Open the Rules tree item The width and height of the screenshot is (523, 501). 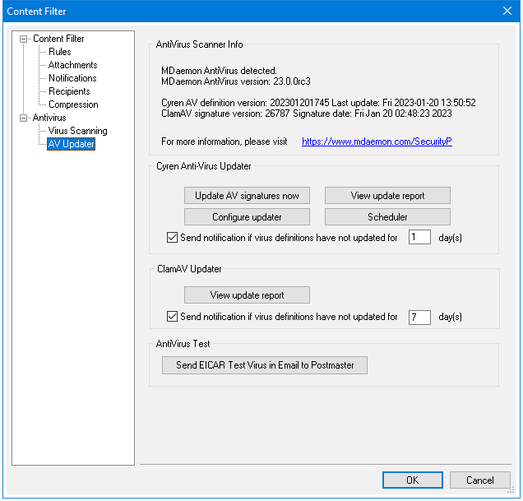tap(60, 52)
